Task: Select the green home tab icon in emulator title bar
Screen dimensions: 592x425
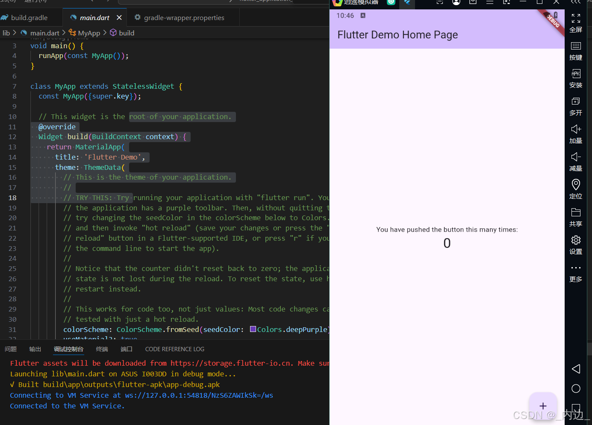Action: click(391, 2)
